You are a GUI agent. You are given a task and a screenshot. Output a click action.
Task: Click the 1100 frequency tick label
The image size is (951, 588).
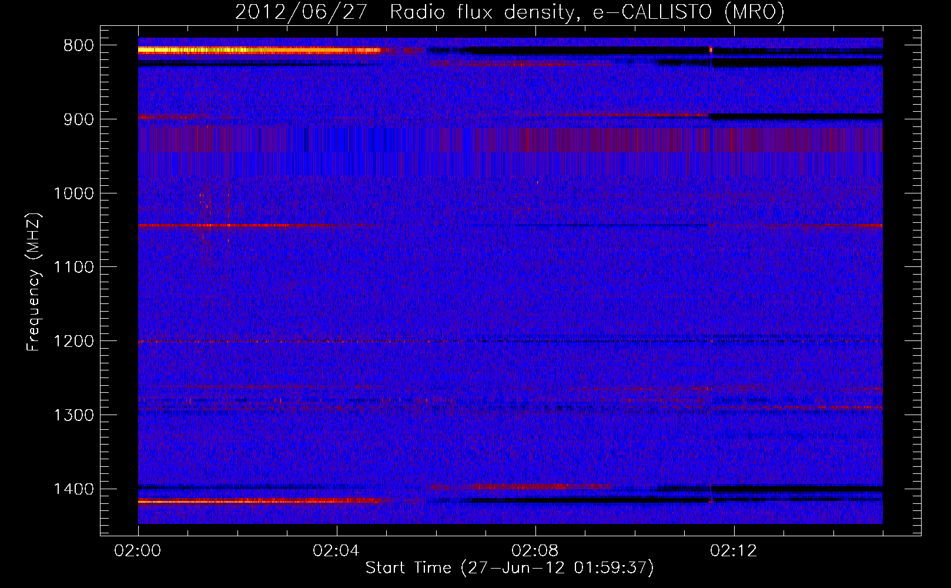pyautogui.click(x=73, y=268)
